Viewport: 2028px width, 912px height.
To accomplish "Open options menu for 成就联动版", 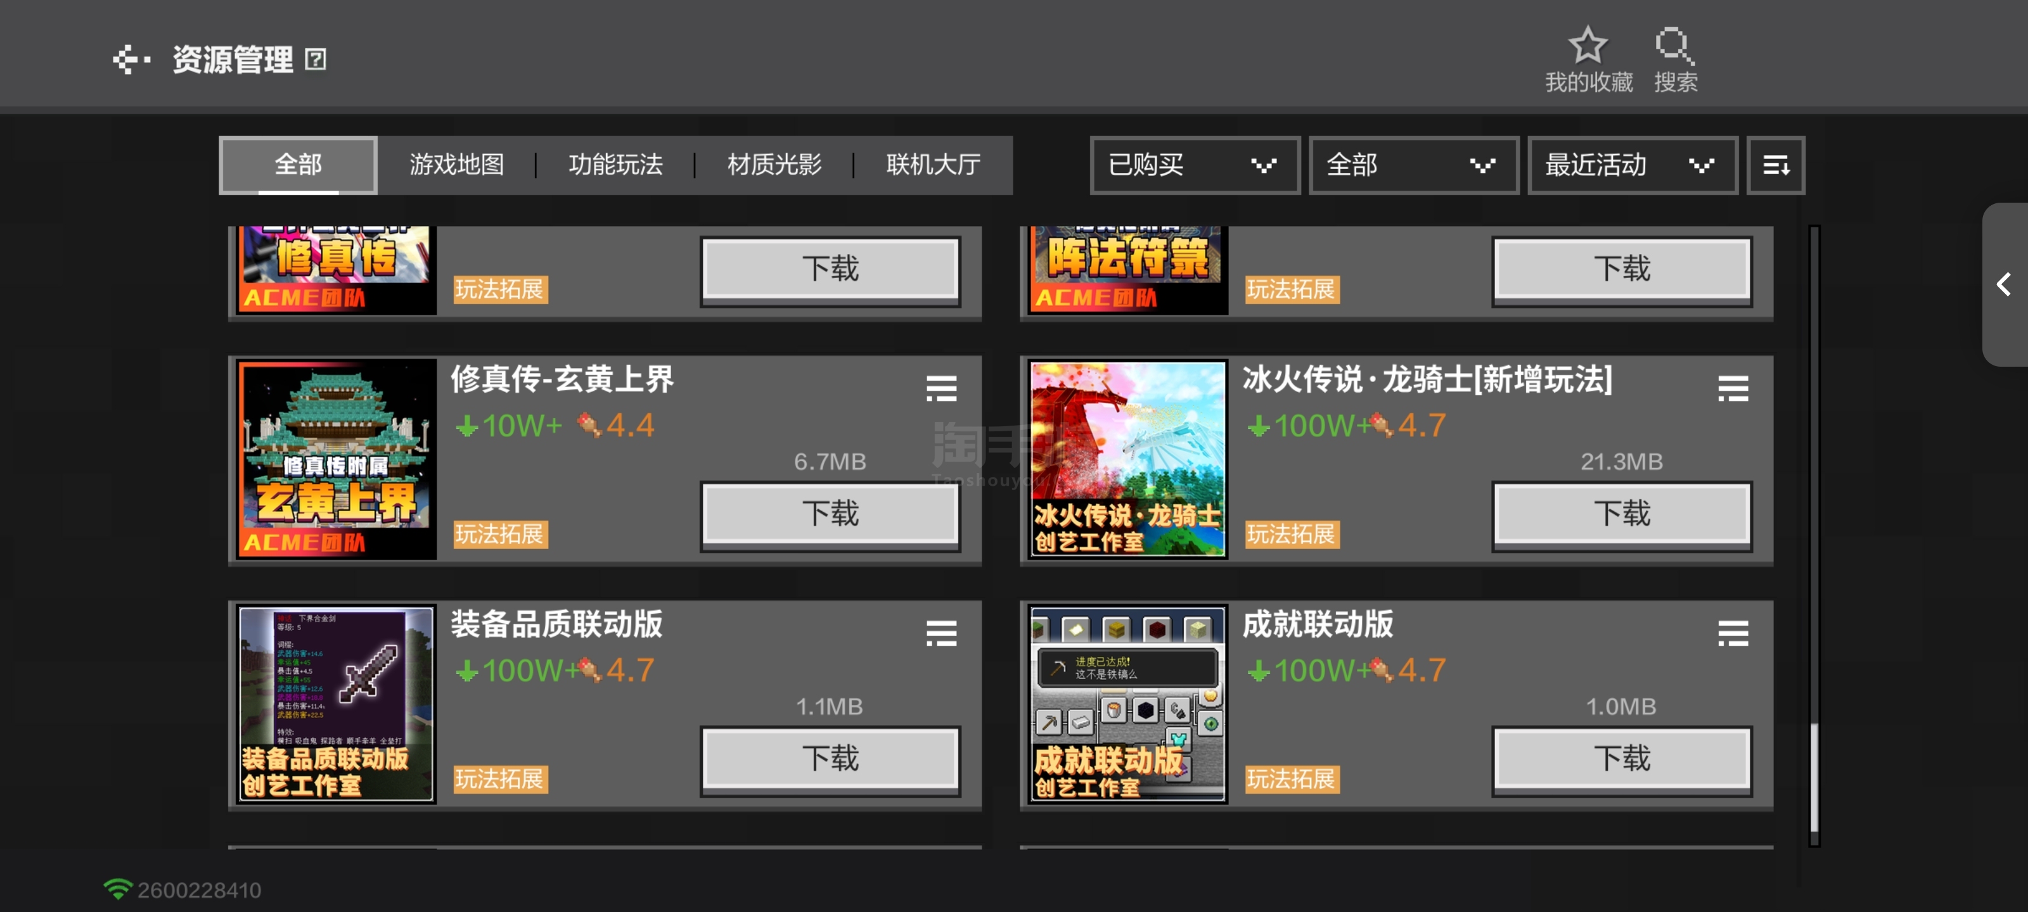I will pos(1732,633).
